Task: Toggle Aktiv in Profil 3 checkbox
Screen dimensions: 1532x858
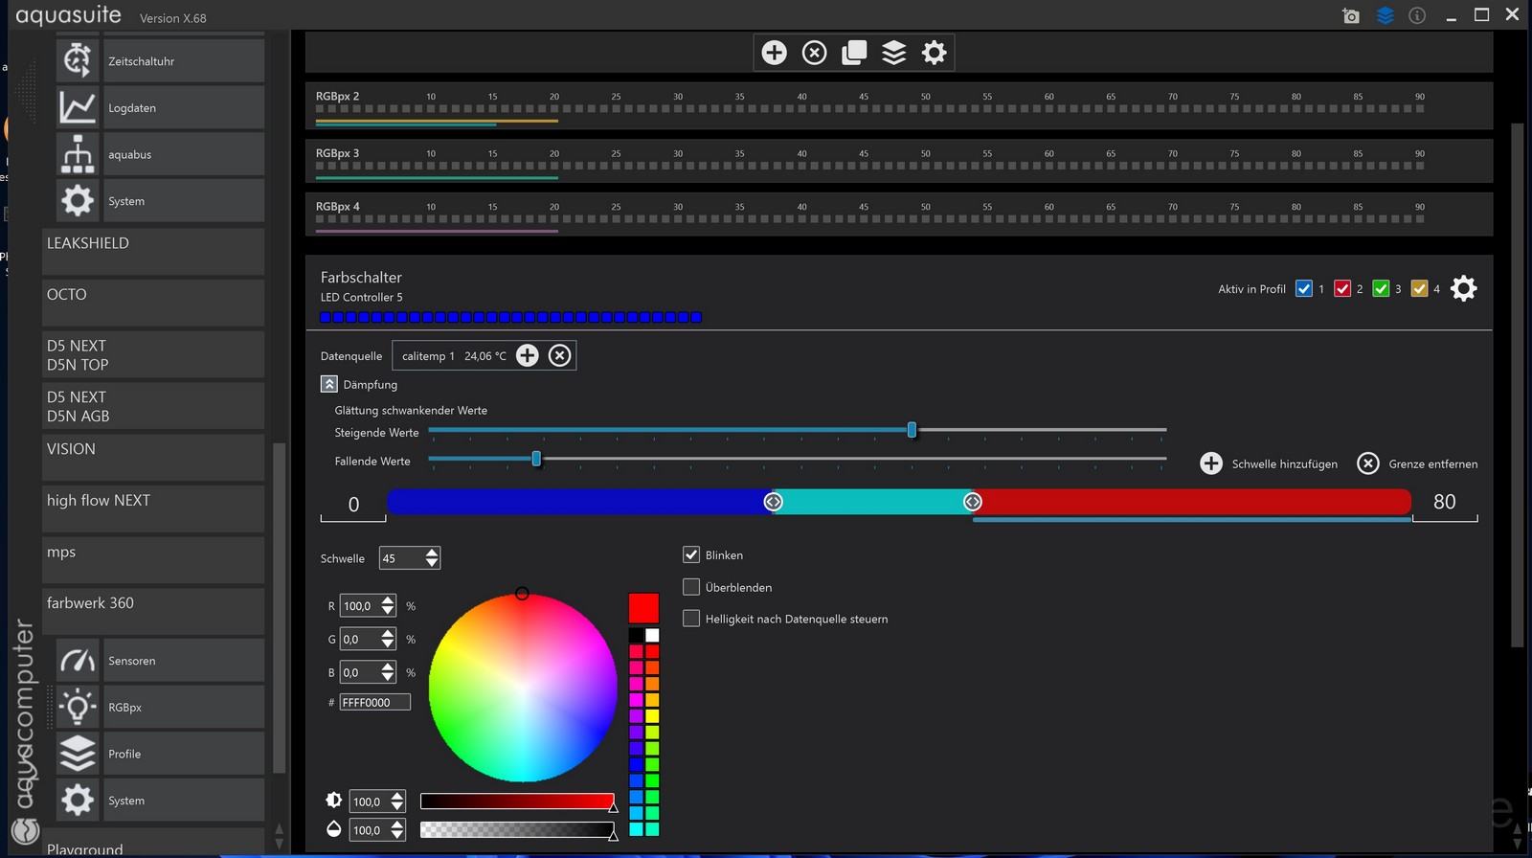Action: pos(1381,288)
